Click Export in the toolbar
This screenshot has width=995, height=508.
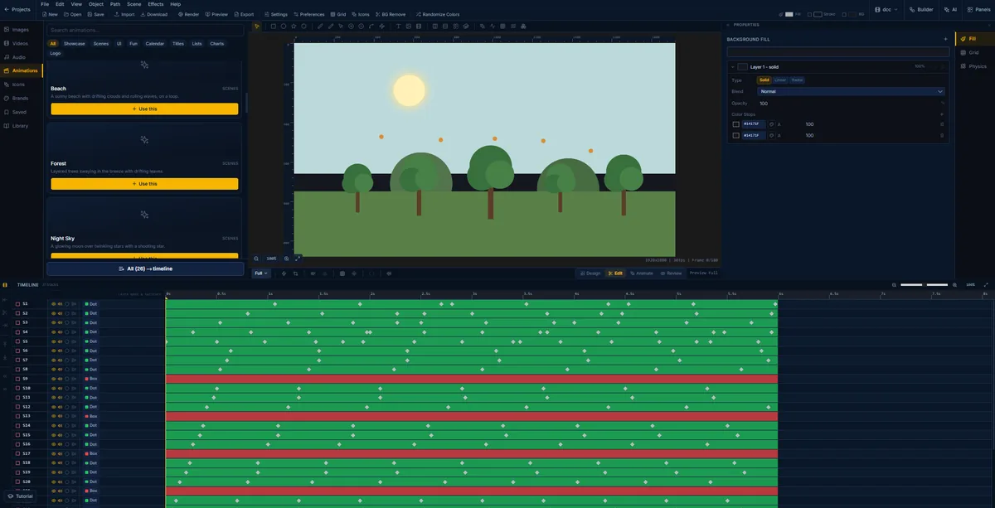[x=244, y=14]
